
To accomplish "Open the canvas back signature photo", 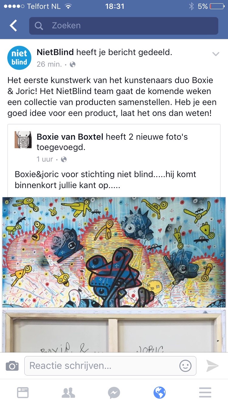I will point(114,331).
